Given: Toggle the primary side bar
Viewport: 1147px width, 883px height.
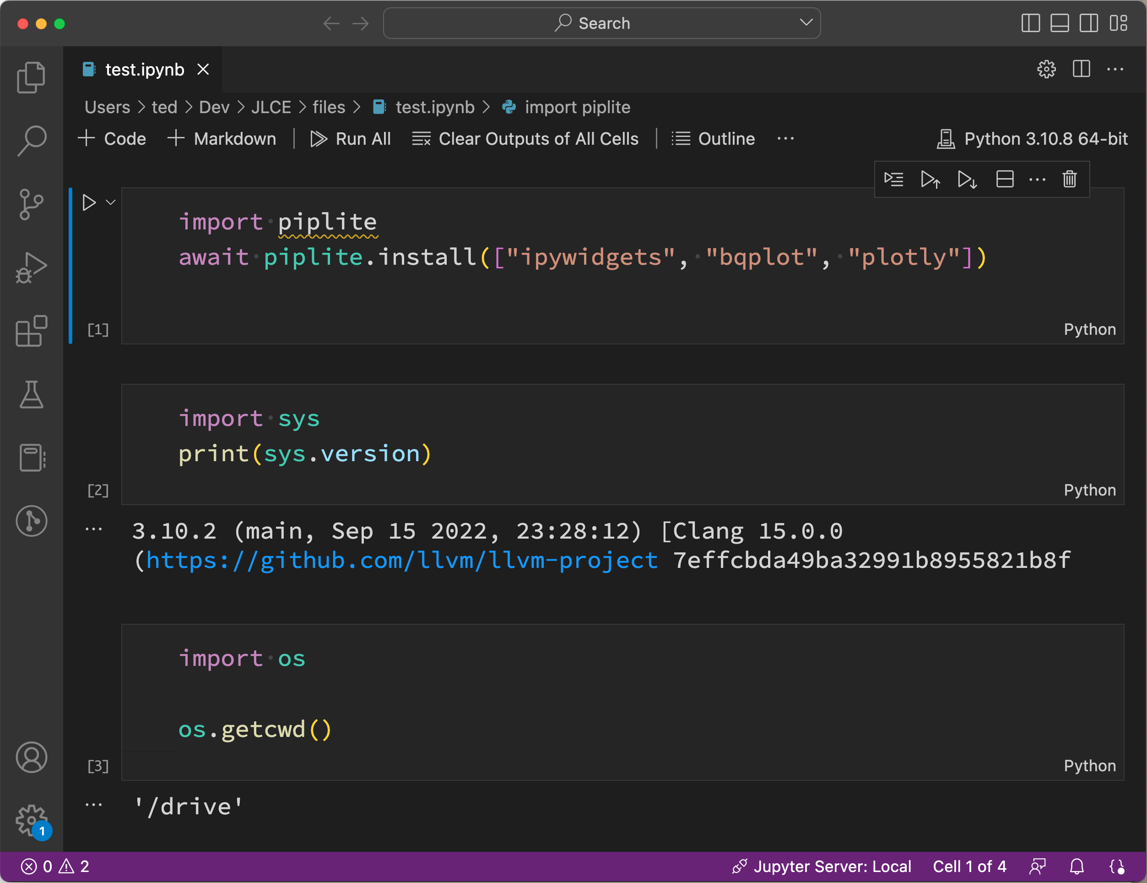Looking at the screenshot, I should point(1030,23).
